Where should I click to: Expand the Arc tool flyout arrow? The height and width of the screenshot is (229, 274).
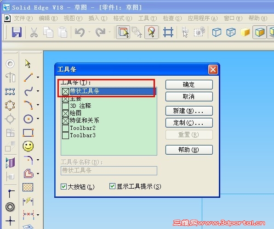coord(38,105)
